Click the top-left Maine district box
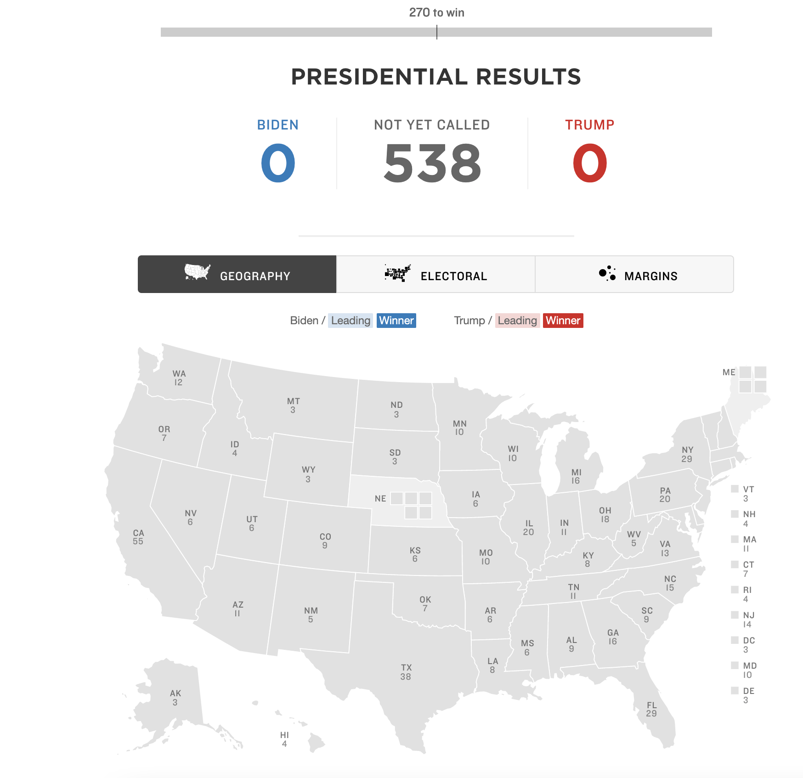 coord(745,372)
